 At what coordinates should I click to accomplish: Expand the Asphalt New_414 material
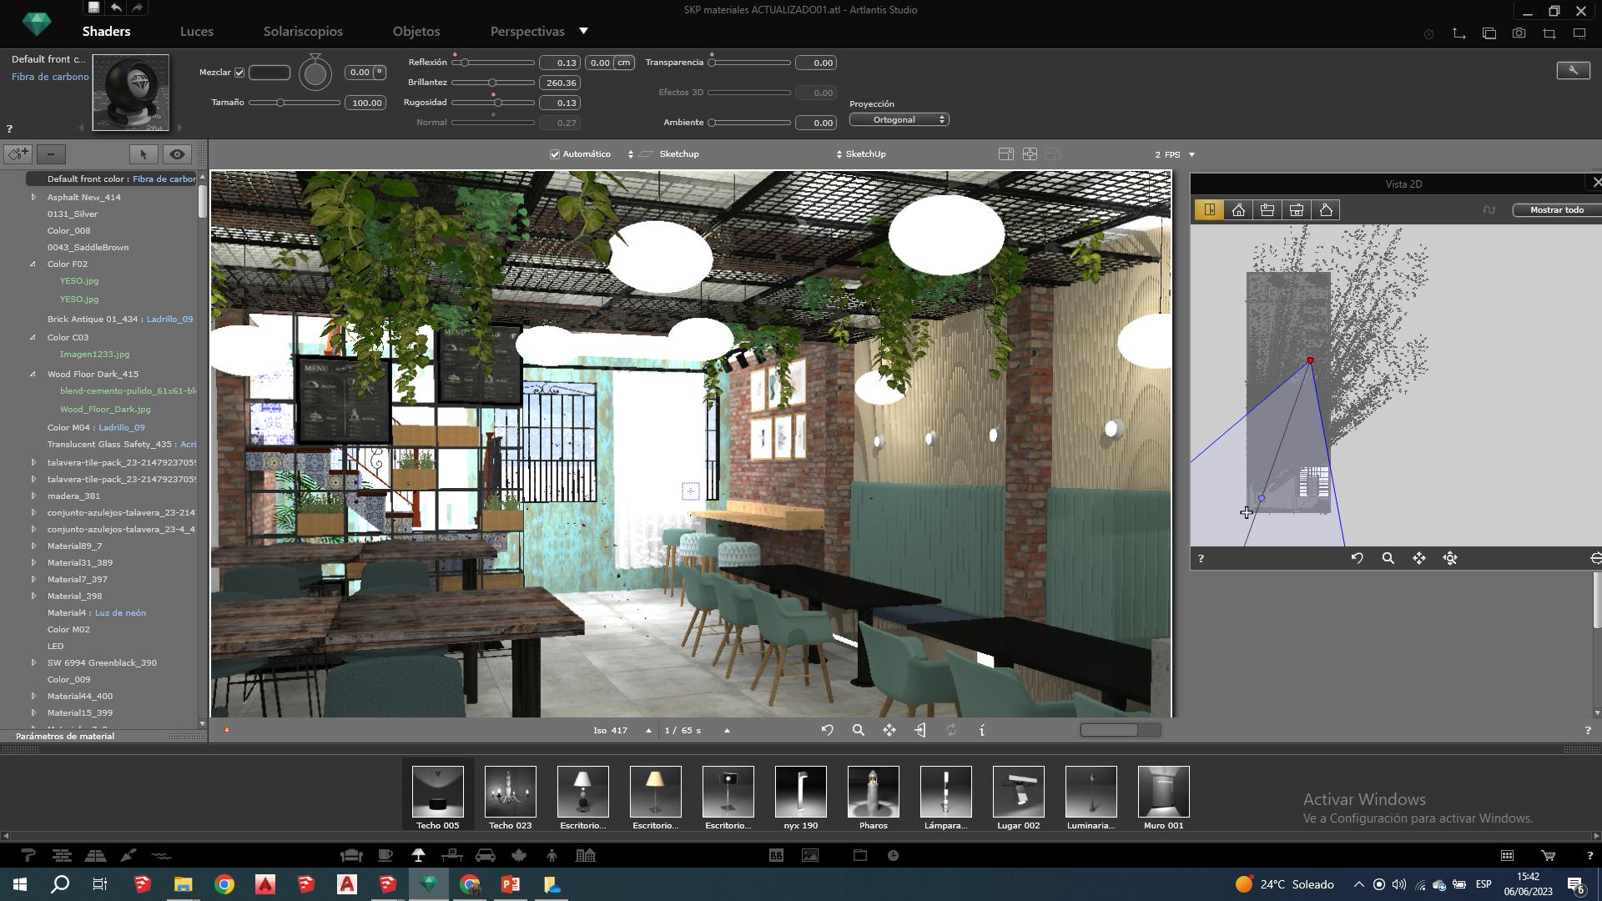33,197
